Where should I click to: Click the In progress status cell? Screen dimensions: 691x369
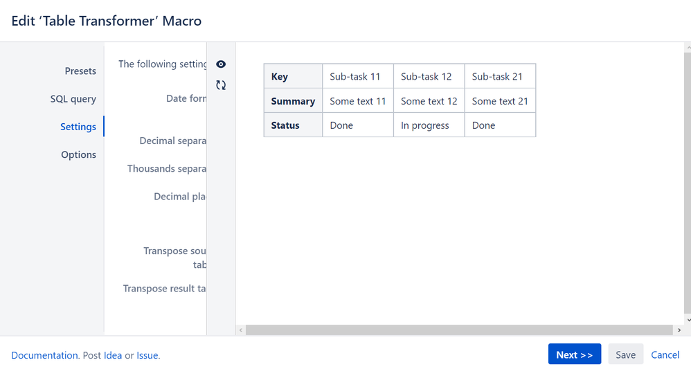pos(425,125)
